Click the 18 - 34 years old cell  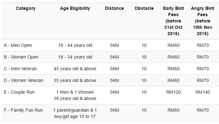(75, 57)
